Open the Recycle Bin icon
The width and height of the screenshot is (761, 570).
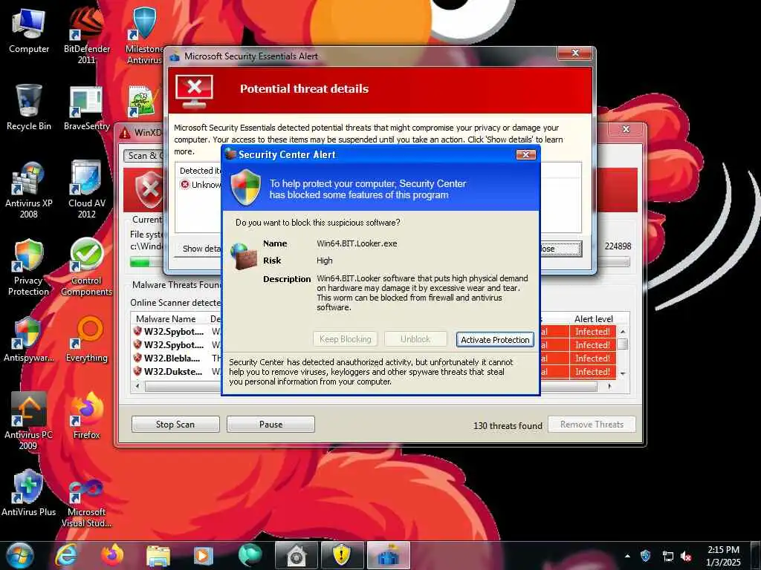29,107
